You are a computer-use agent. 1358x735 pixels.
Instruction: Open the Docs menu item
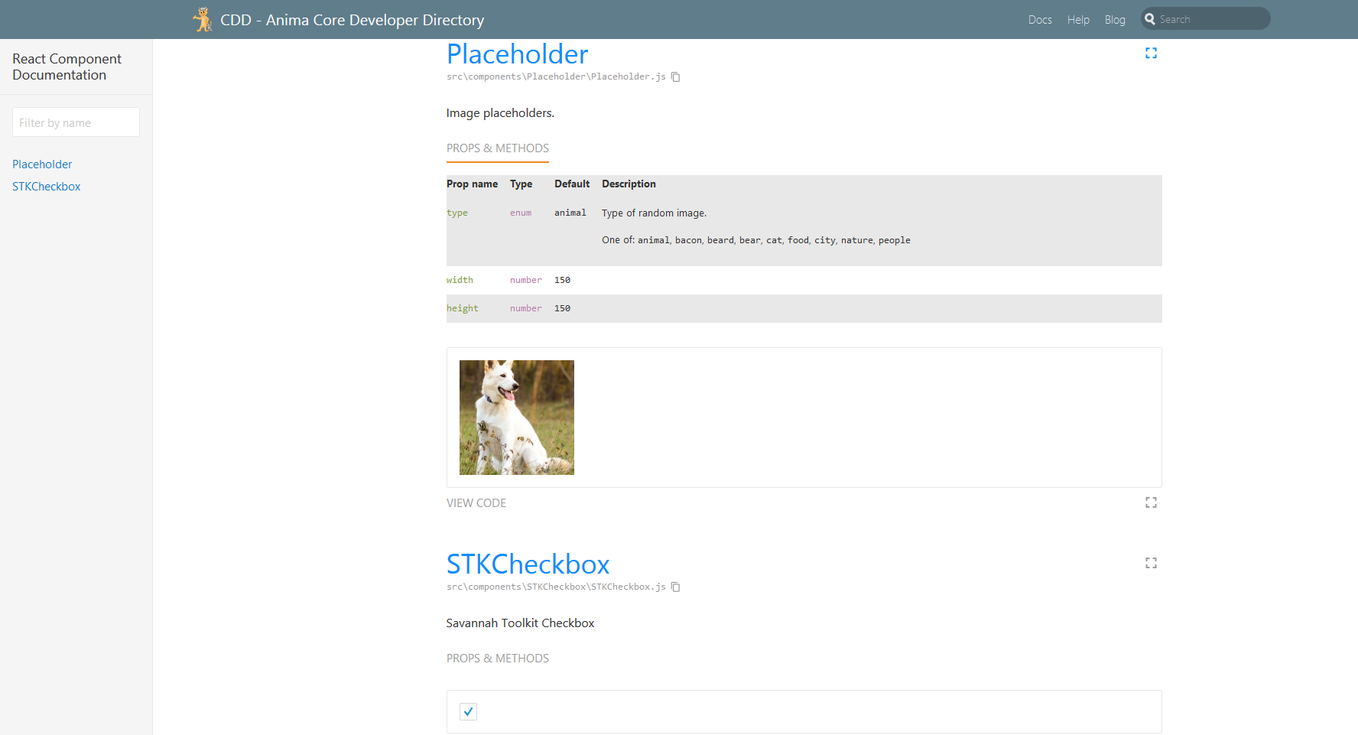point(1040,20)
